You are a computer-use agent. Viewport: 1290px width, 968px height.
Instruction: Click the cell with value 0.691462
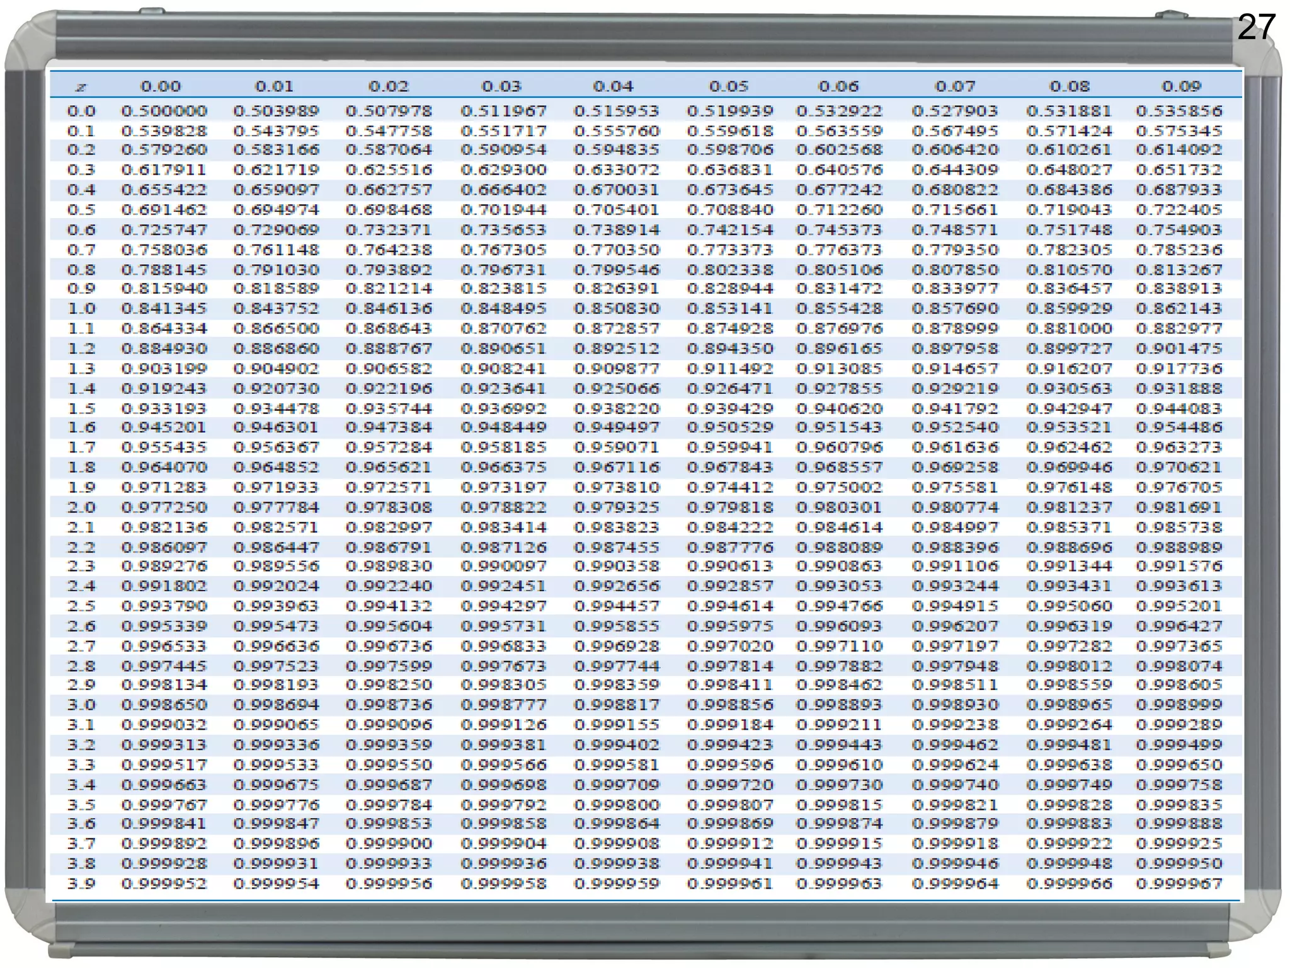tap(164, 210)
